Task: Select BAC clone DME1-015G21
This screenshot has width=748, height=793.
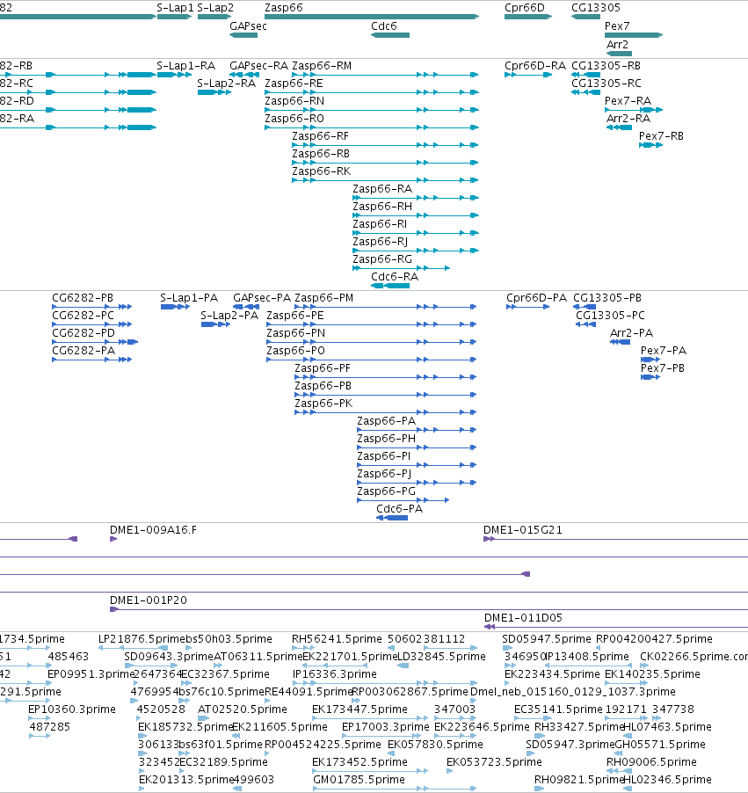Action: 615,539
